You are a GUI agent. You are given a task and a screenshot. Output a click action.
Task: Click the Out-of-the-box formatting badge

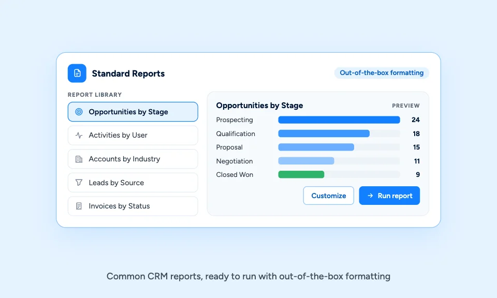382,73
